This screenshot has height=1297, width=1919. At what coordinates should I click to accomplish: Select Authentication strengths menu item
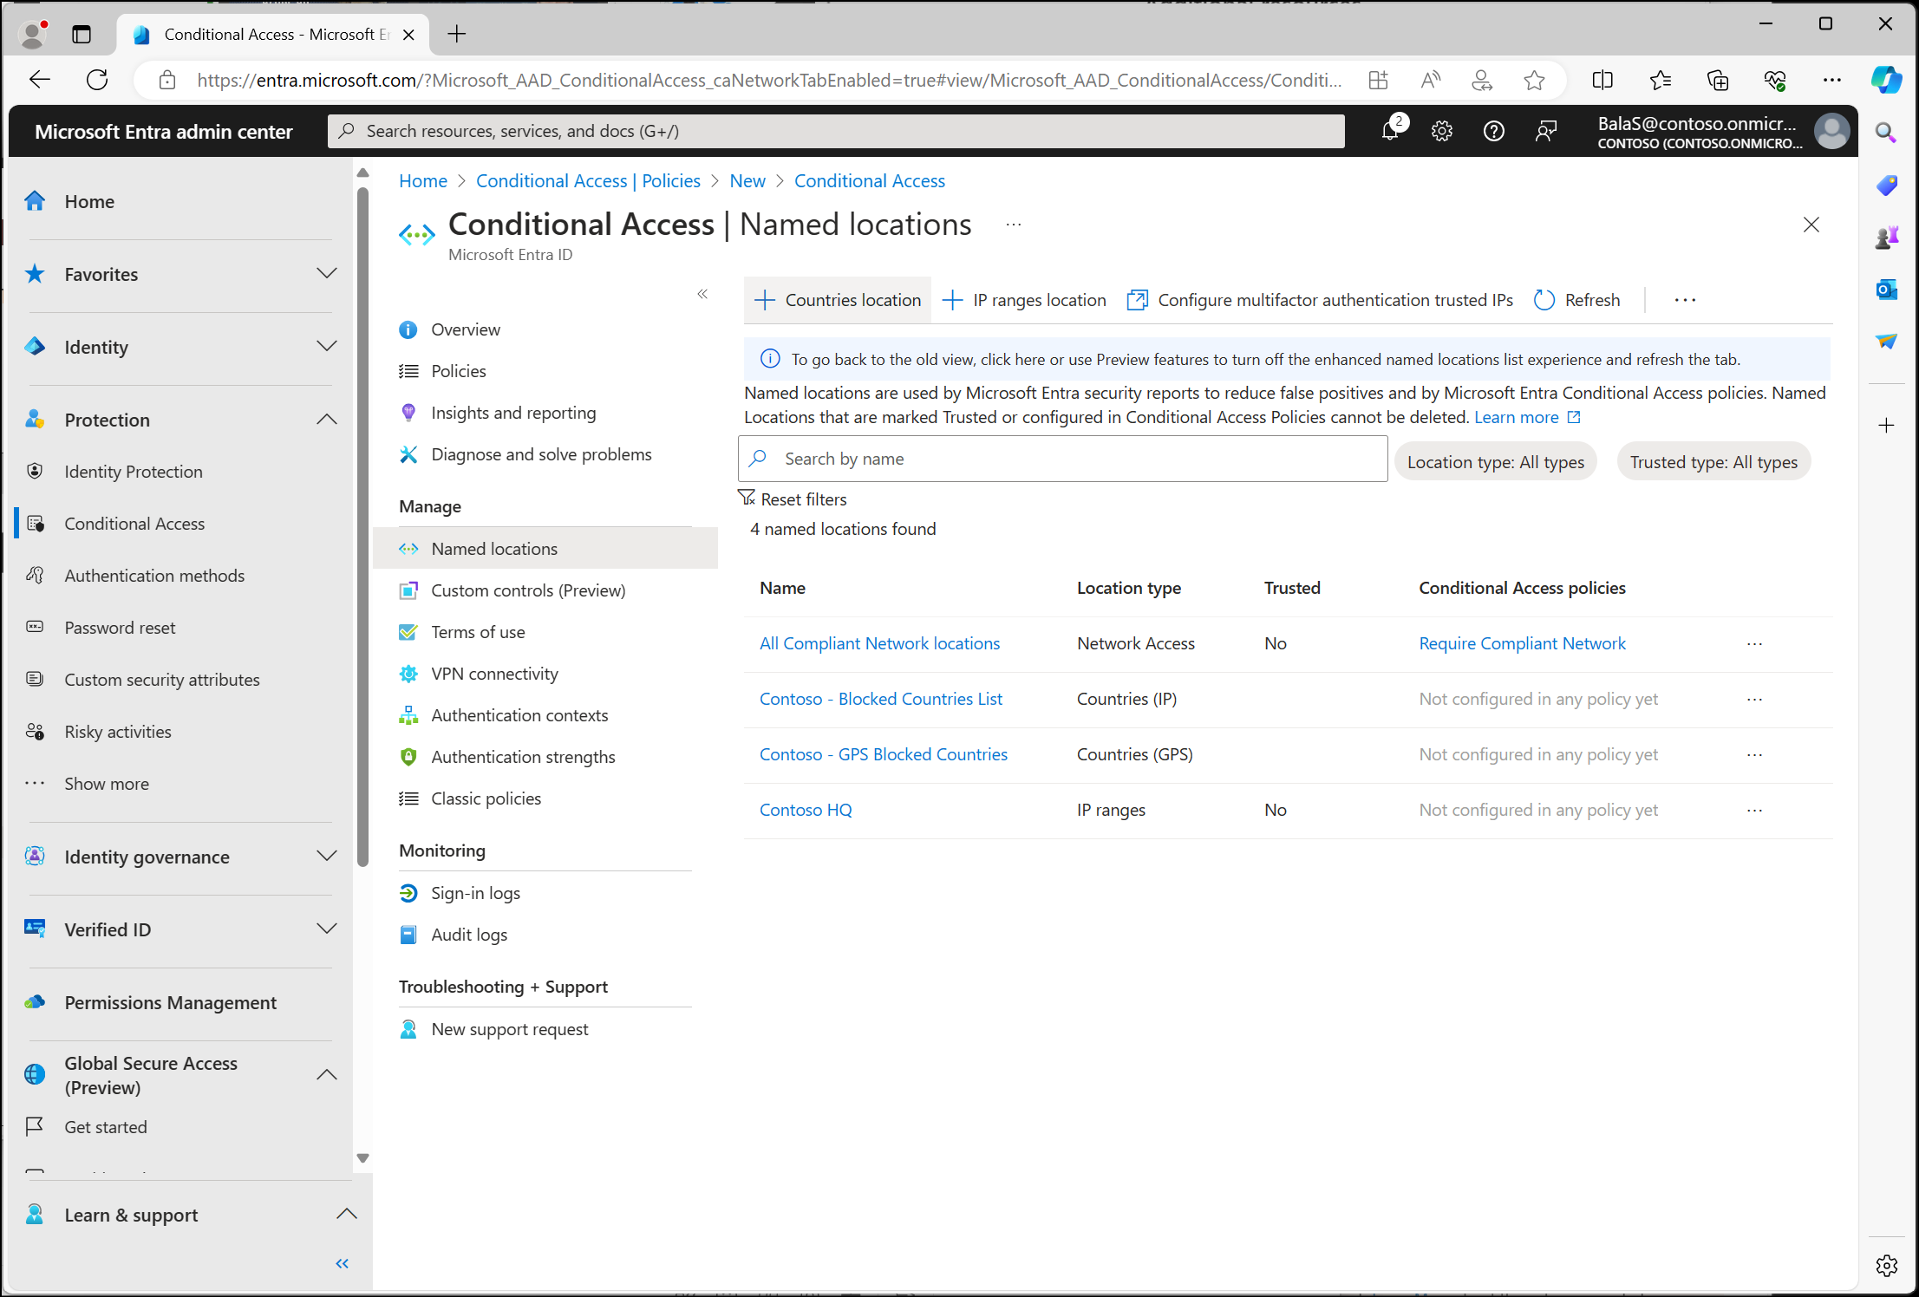coord(523,757)
